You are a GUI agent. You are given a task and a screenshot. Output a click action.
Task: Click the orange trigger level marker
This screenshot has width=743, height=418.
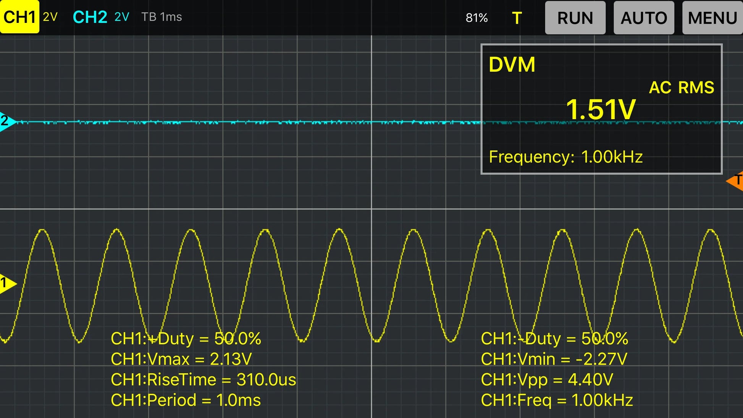point(735,181)
